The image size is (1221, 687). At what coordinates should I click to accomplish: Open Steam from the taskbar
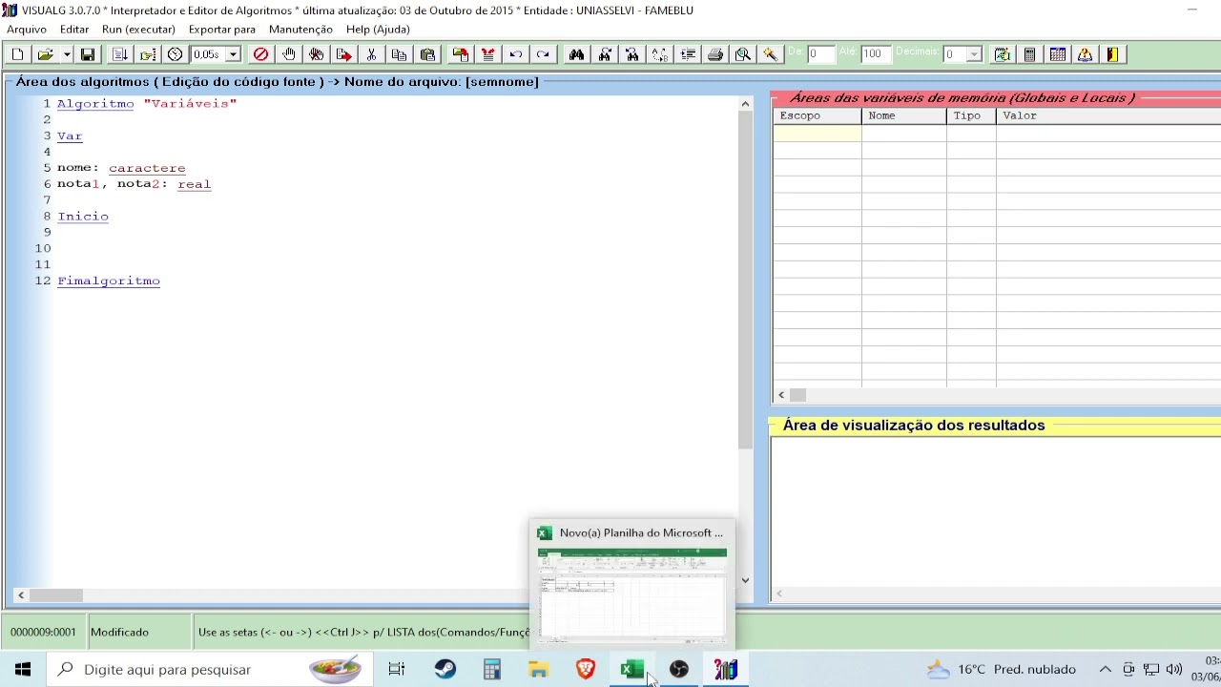(x=445, y=670)
